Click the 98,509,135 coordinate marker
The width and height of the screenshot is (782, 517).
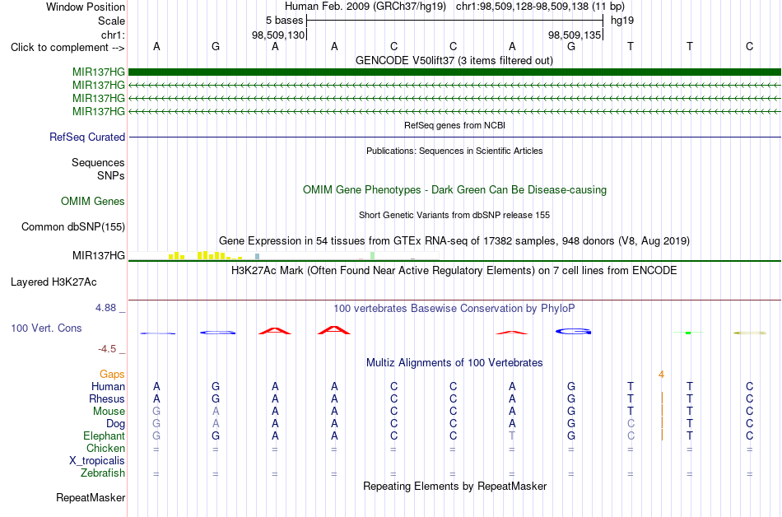point(575,35)
